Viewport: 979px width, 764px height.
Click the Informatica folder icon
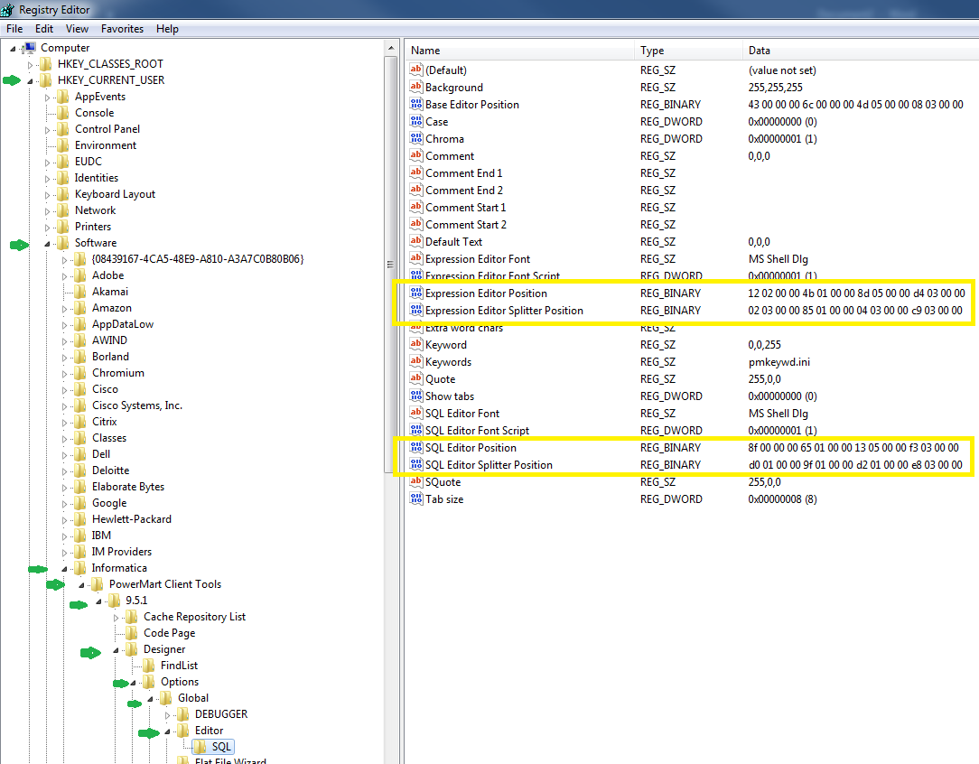coord(80,568)
